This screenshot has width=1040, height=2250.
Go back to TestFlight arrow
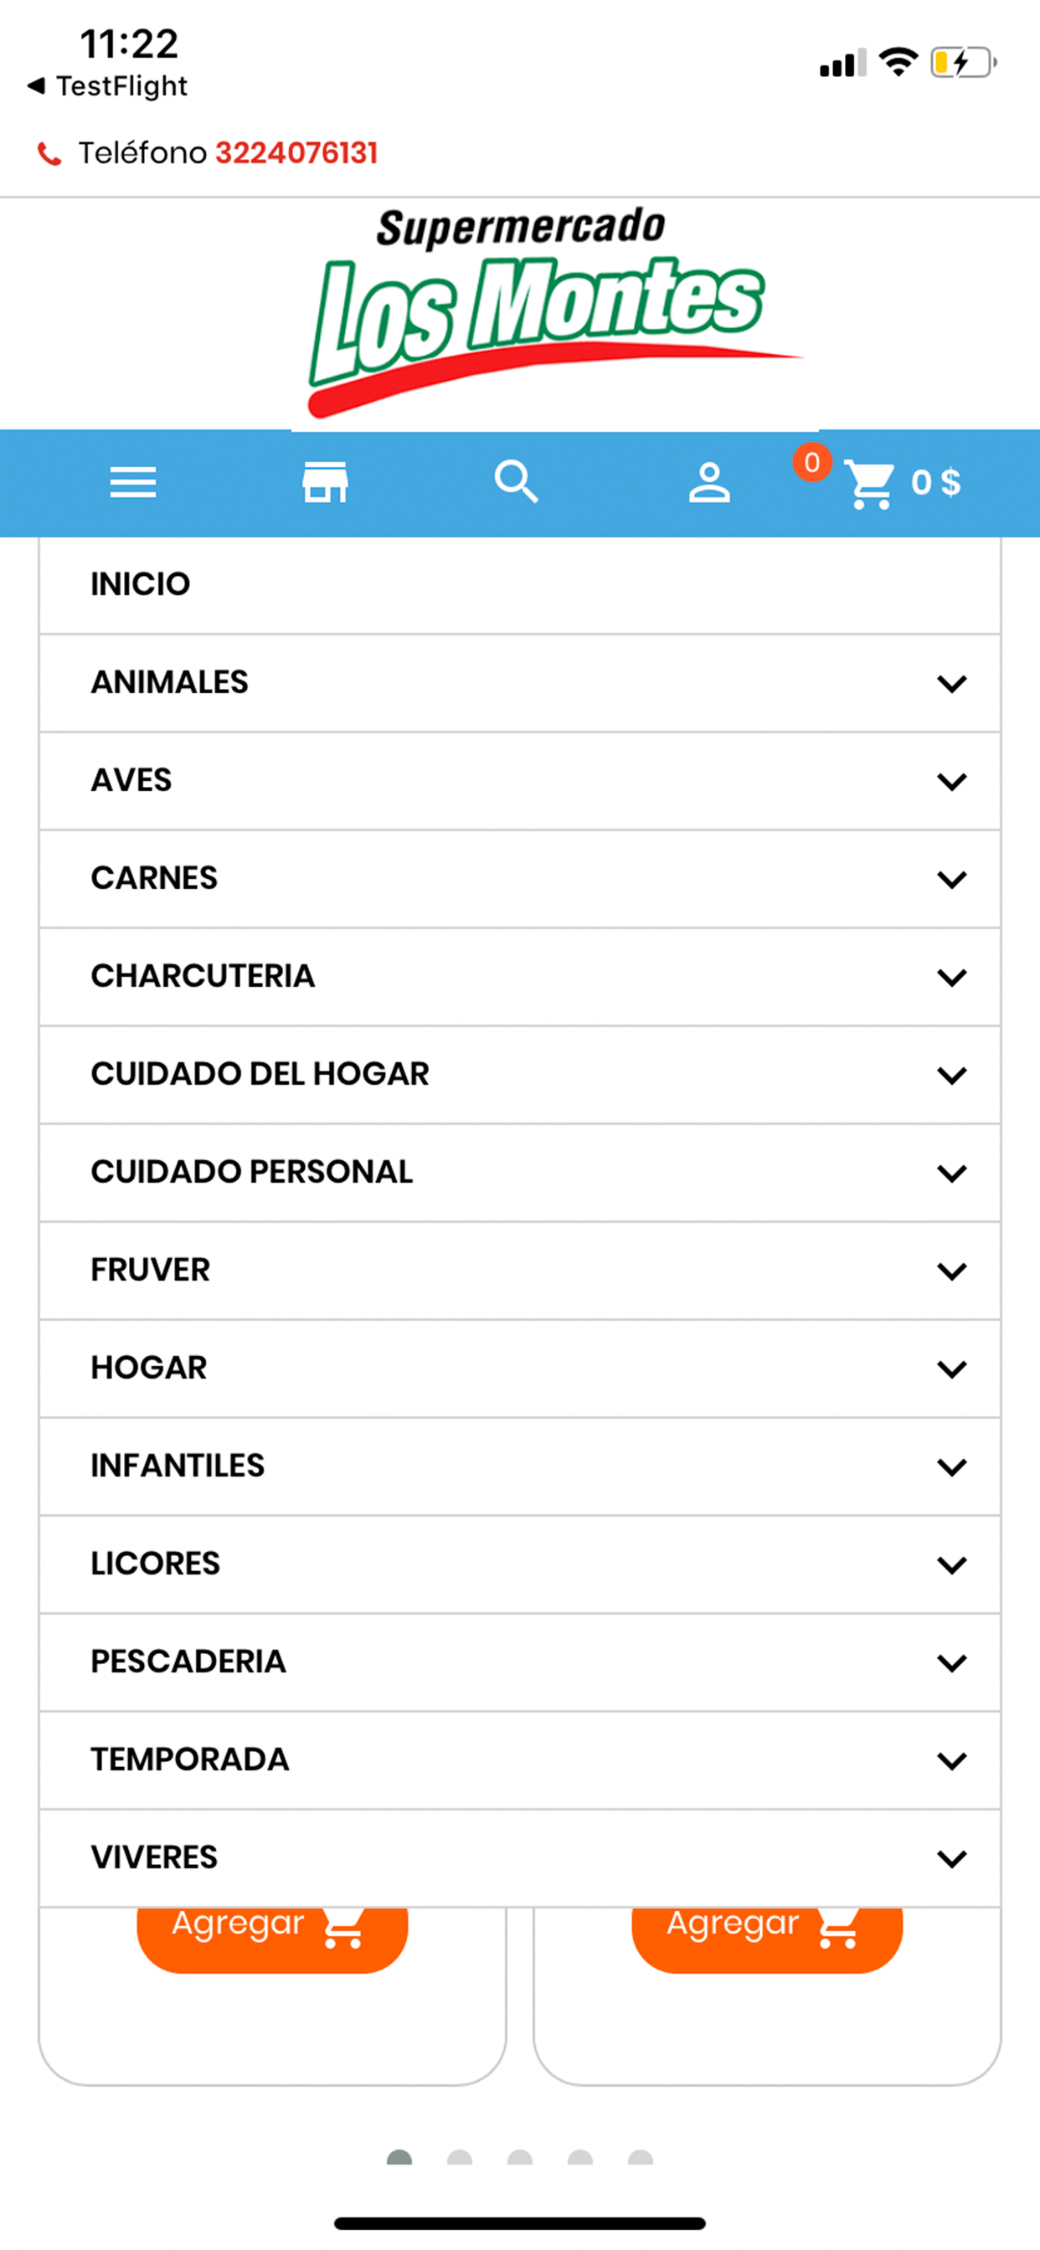pos(36,85)
